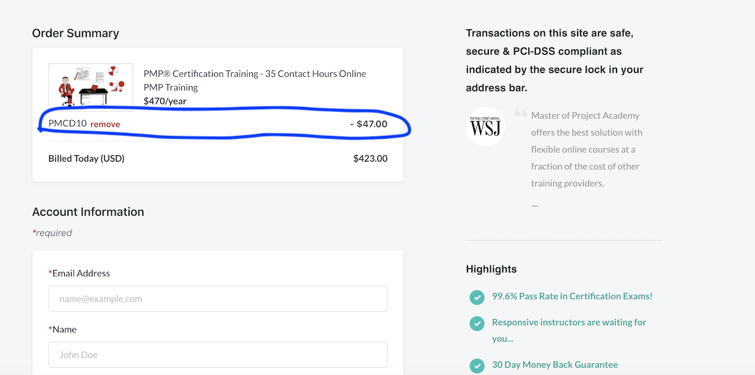Click checkmark icon beside Responsive instructors

click(477, 323)
